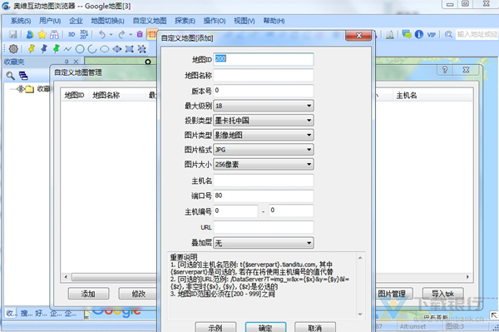Click the VIP toolbar icon
The height and width of the screenshot is (332, 499).
(x=431, y=35)
